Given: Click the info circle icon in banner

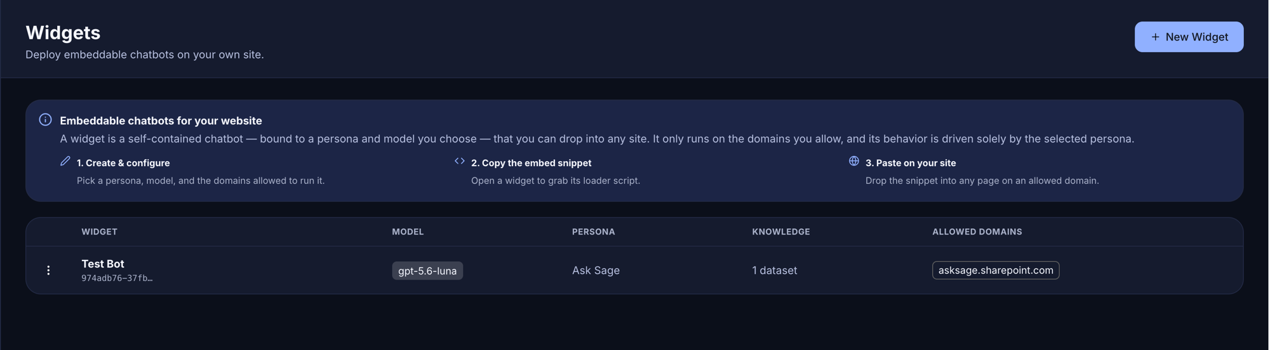Looking at the screenshot, I should pyautogui.click(x=45, y=120).
